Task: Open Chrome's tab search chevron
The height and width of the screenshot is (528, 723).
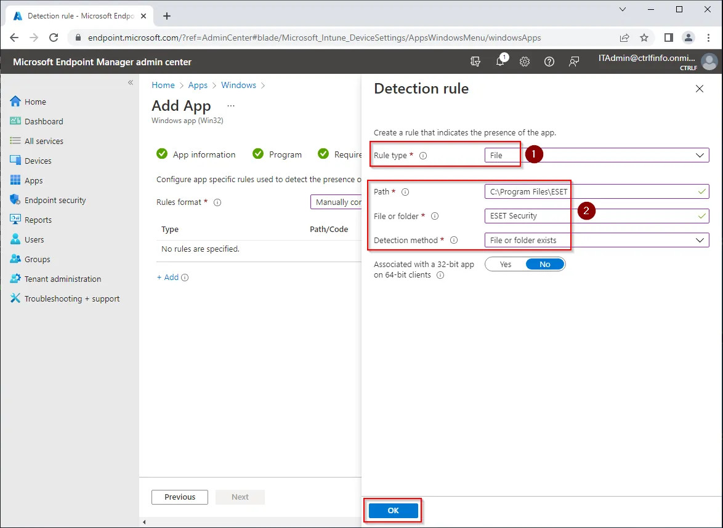Action: point(623,9)
